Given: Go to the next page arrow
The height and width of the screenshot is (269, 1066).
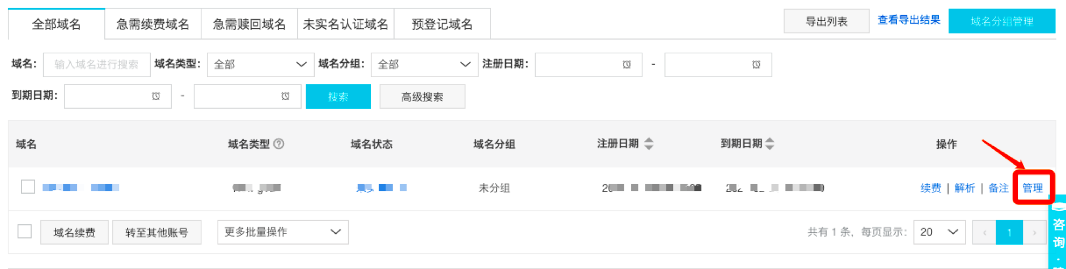Looking at the screenshot, I should pyautogui.click(x=1034, y=232).
